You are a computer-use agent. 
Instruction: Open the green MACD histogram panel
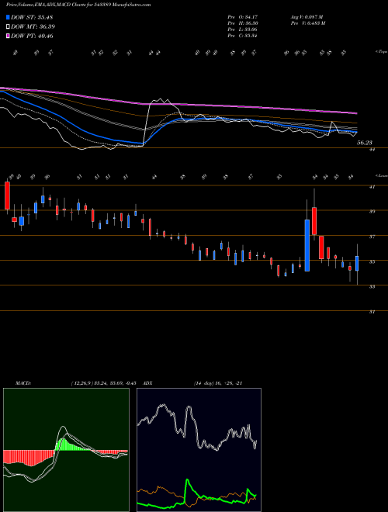[66, 450]
